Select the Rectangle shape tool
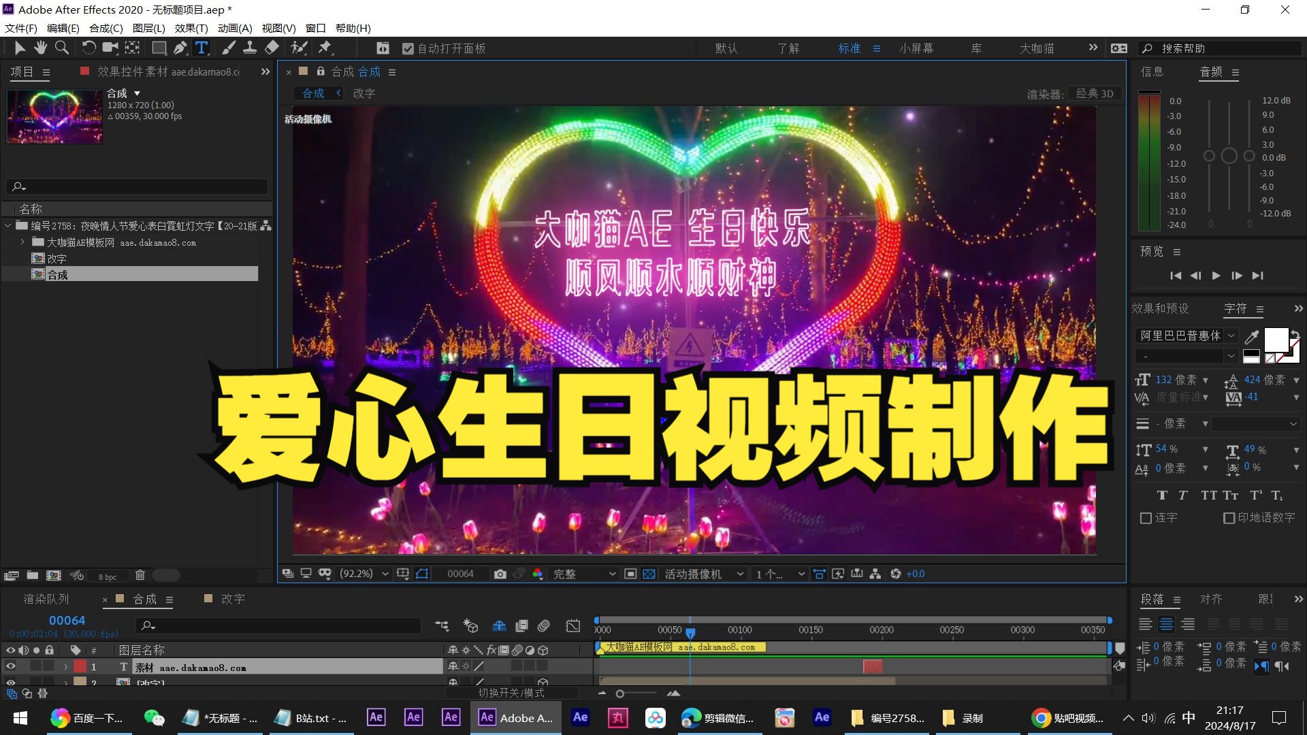 tap(159, 48)
